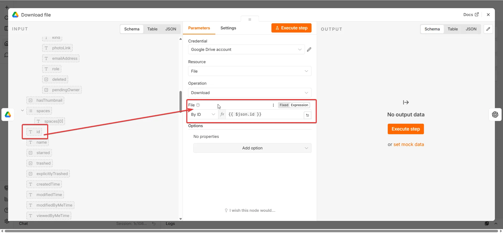The width and height of the screenshot is (503, 233).
Task: Click the File expression input field
Action: click(265, 115)
